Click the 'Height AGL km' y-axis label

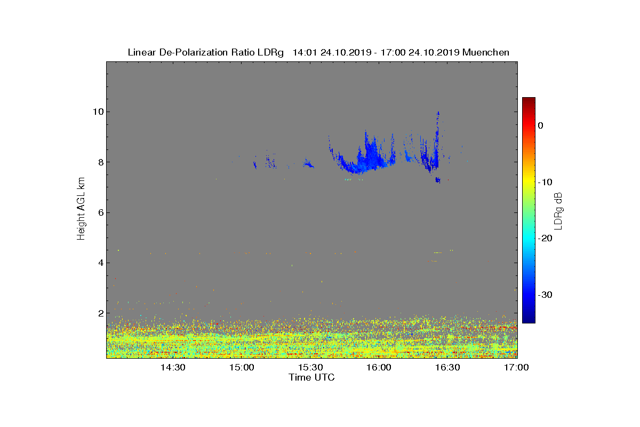click(81, 210)
